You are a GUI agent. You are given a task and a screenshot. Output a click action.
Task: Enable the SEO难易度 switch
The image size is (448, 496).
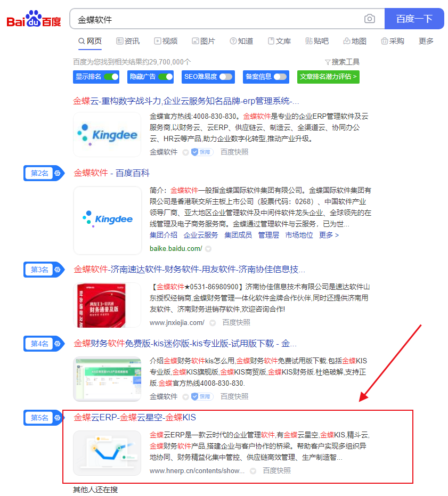tap(226, 77)
